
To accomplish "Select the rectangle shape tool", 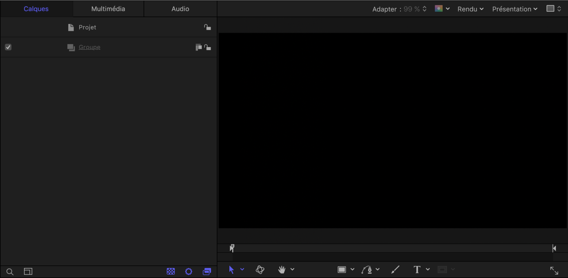I will tap(342, 270).
